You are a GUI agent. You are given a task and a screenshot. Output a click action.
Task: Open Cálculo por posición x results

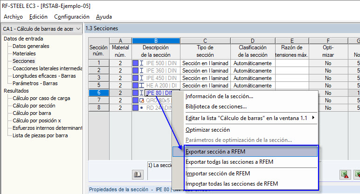37,120
